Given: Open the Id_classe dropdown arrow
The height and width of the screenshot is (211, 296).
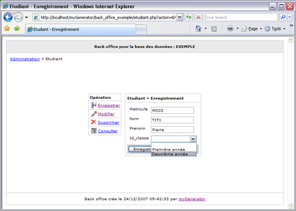Looking at the screenshot, I should point(193,139).
